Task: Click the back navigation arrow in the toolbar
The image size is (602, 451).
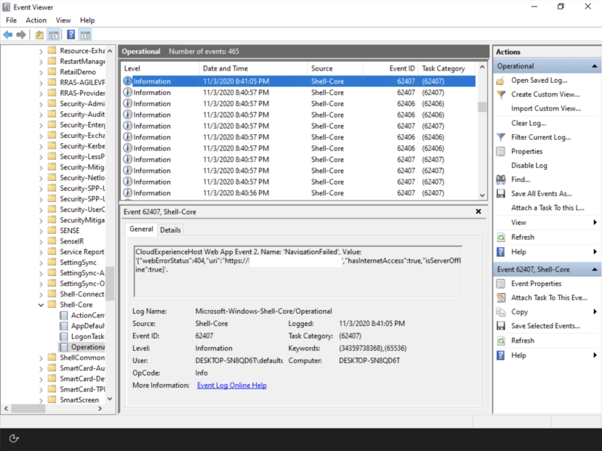Action: [x=8, y=34]
